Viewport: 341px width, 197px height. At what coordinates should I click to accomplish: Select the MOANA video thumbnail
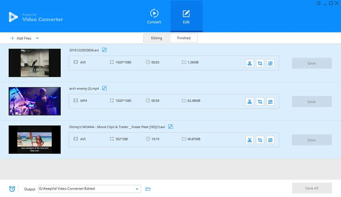35,139
